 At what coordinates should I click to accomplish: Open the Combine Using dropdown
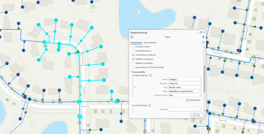pos(185,95)
